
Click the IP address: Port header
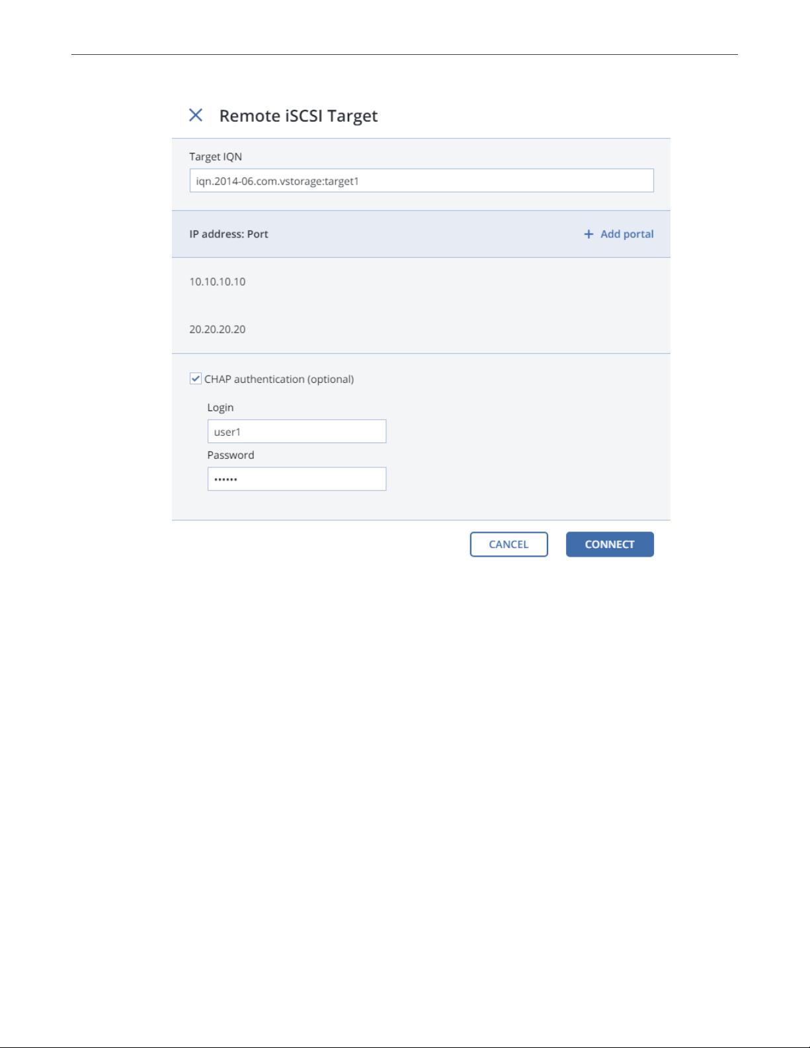click(x=229, y=234)
